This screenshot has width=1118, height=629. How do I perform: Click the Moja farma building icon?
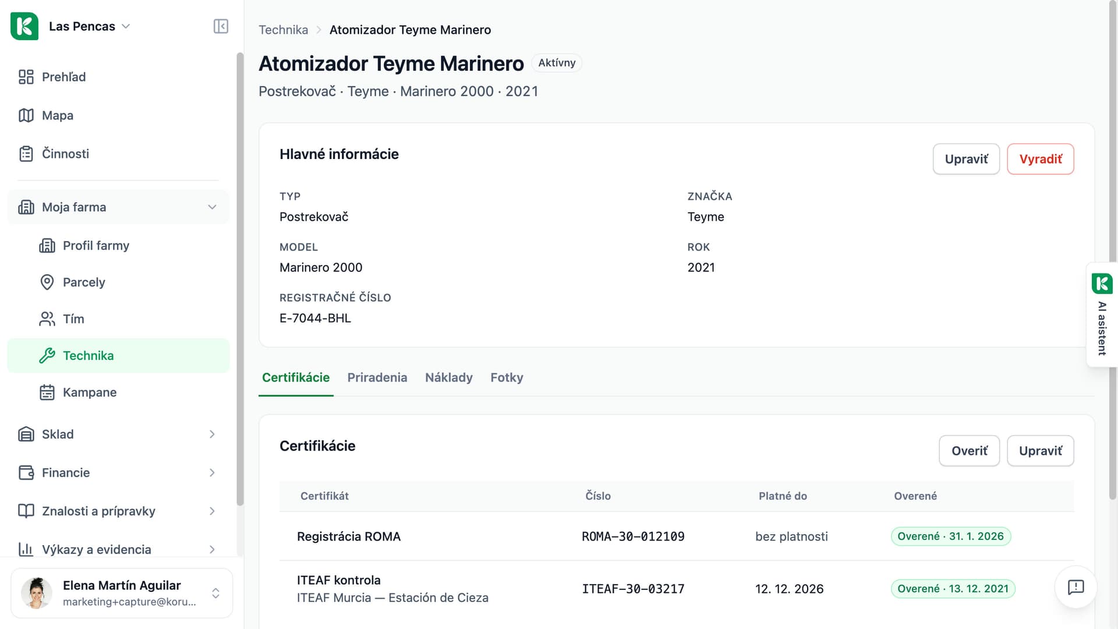pos(26,207)
